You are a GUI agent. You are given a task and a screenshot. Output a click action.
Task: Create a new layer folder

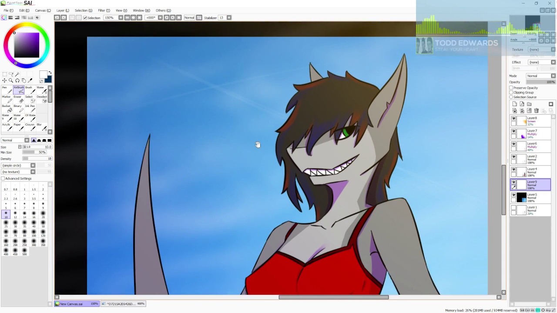(x=529, y=104)
